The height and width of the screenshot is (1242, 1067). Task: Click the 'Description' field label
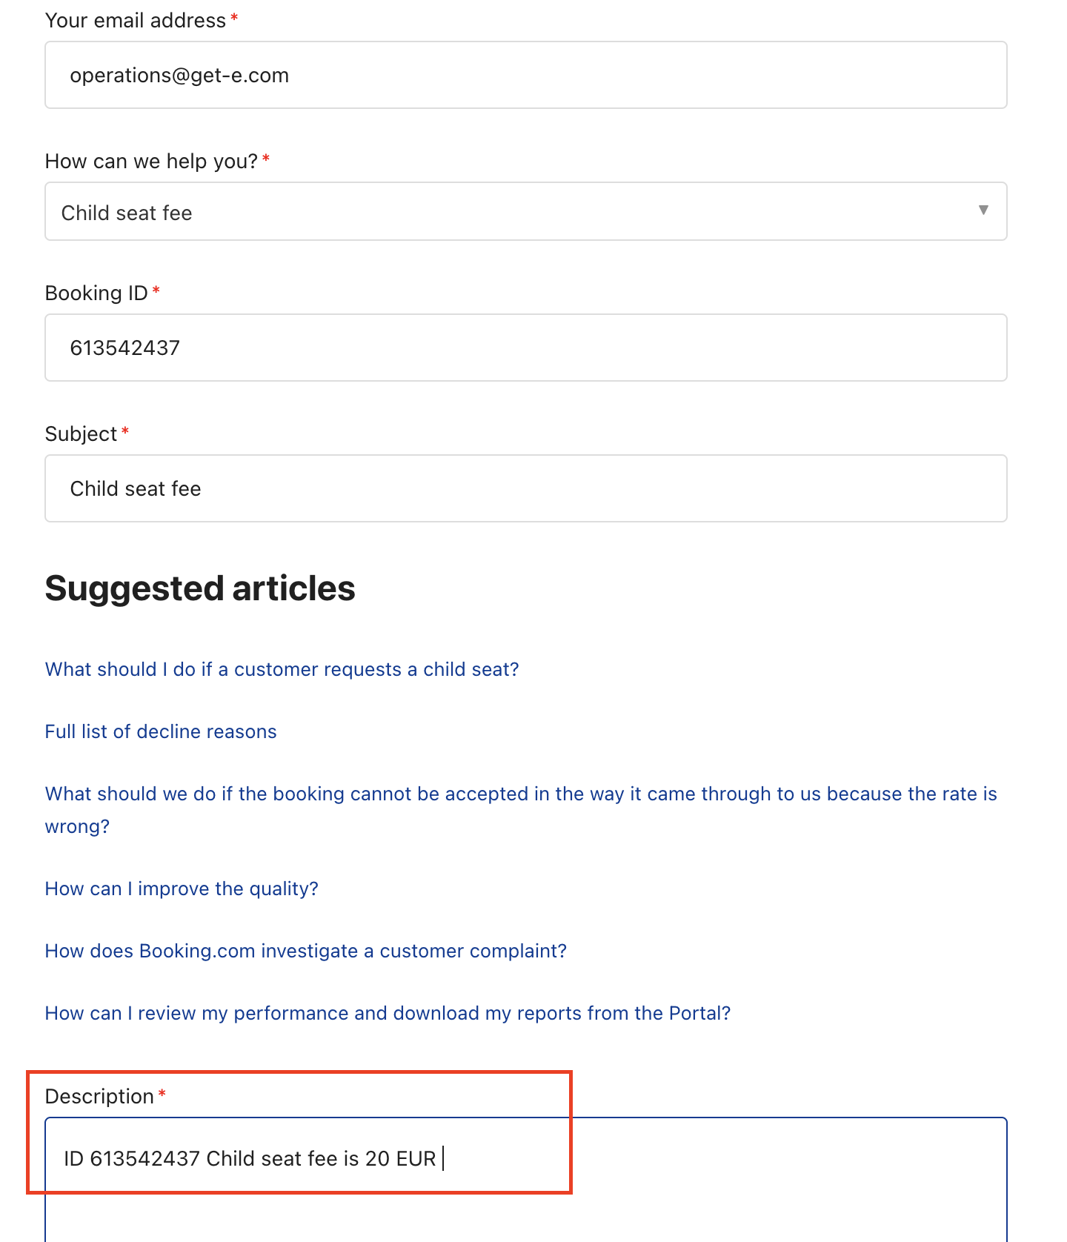pos(99,1096)
